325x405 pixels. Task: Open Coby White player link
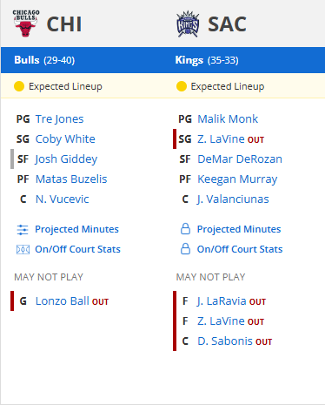[x=65, y=139]
